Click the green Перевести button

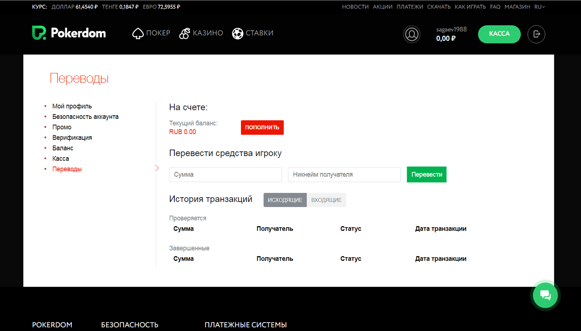pos(426,175)
